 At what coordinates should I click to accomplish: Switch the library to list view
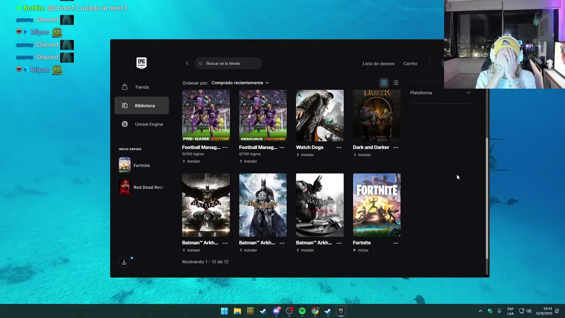coord(395,83)
